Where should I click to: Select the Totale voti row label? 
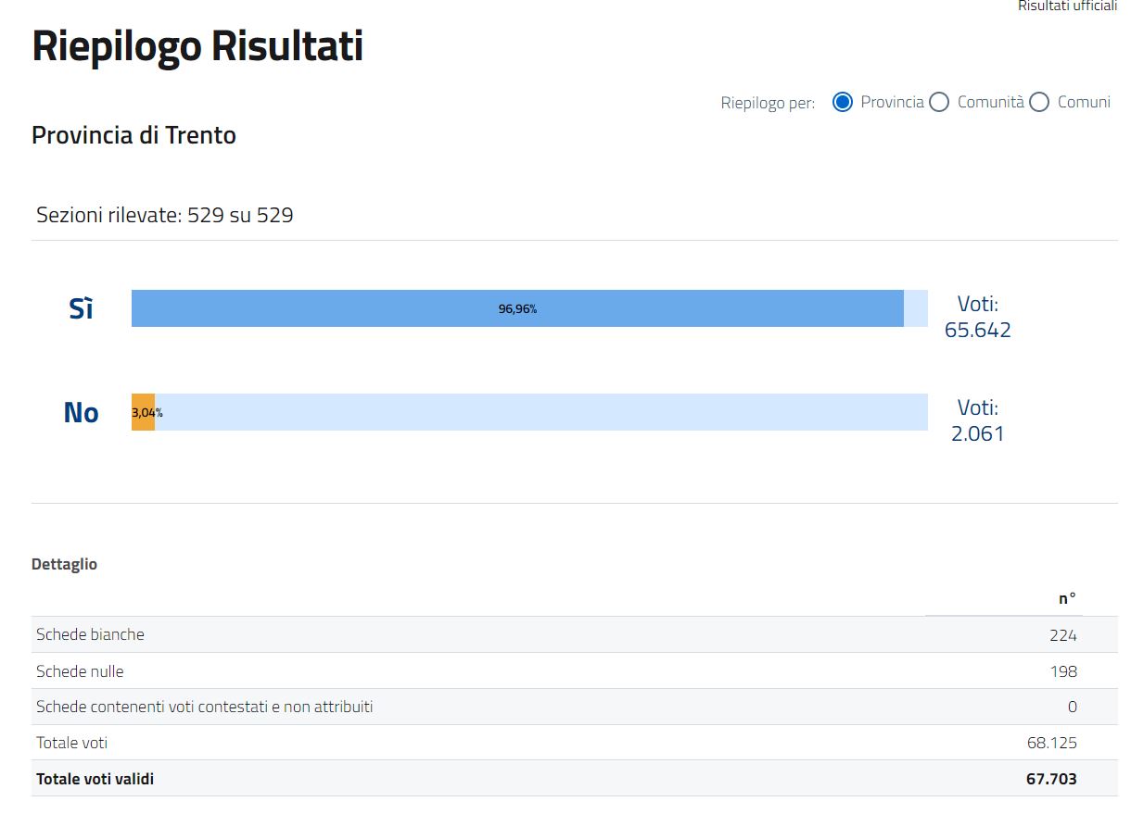point(71,743)
